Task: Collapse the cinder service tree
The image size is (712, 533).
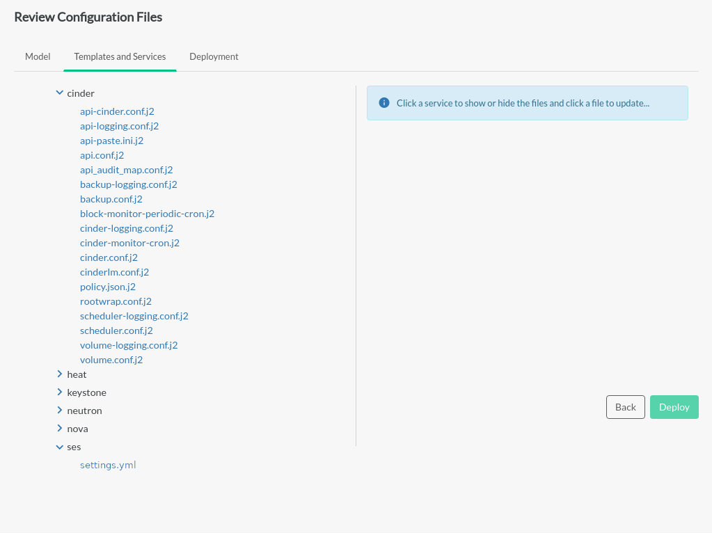Action: 60,93
